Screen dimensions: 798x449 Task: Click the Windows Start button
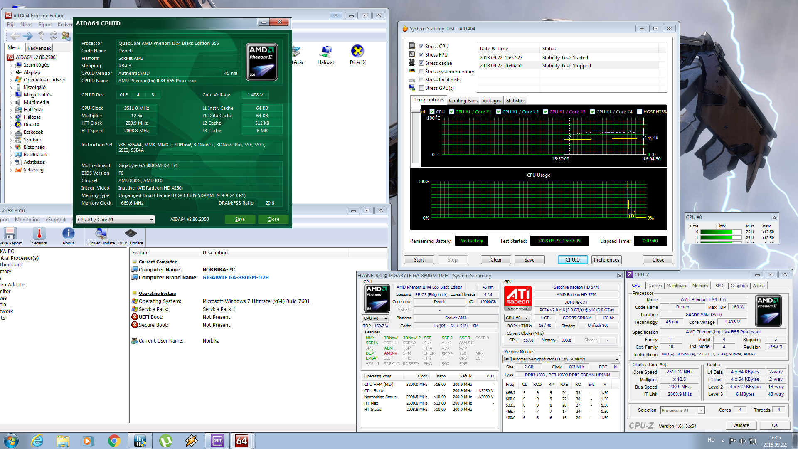[x=11, y=441]
